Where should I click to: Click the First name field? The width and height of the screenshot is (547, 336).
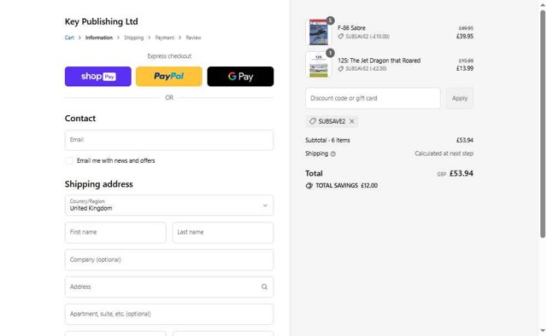click(x=115, y=232)
